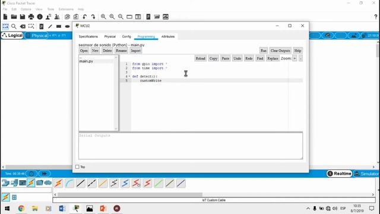Open the File menu
Viewport: 380px width, 214px height.
(5, 9)
